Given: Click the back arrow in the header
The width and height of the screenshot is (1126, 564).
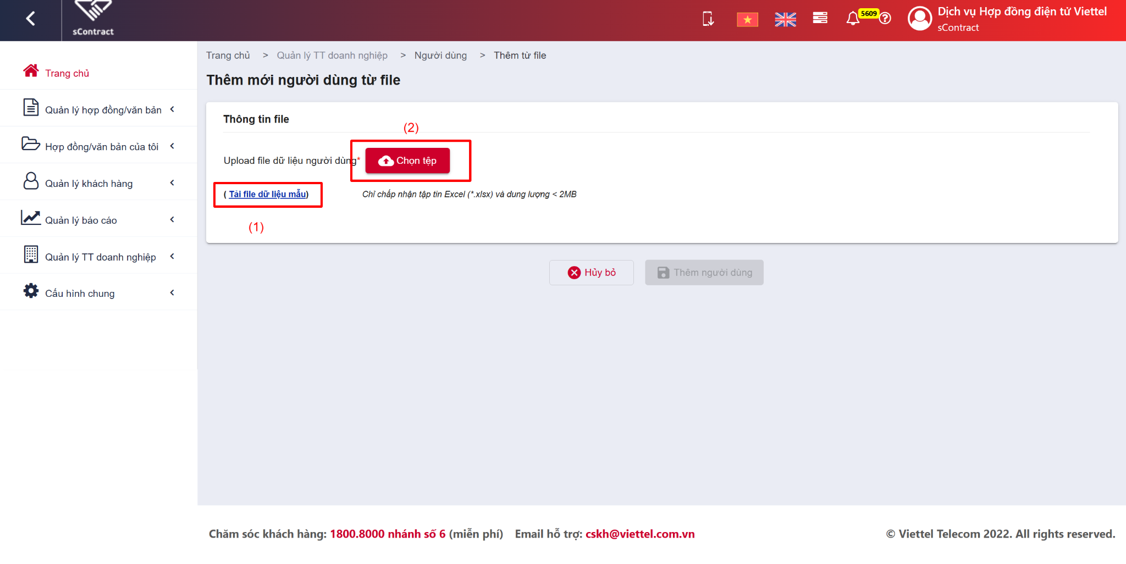Looking at the screenshot, I should pos(31,19).
